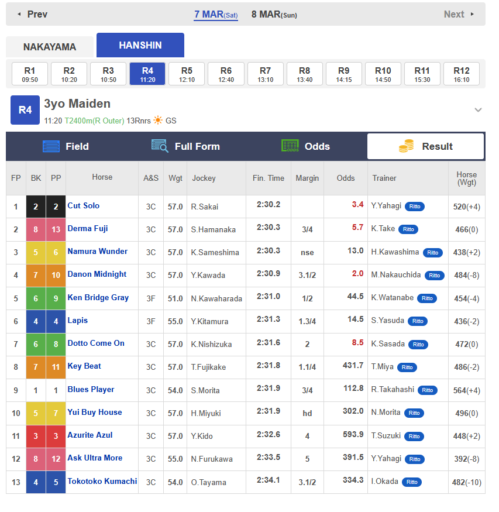Click jockey name R.Sakai

click(205, 207)
